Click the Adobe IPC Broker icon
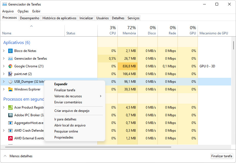The image size is (236, 163). click(x=10, y=115)
